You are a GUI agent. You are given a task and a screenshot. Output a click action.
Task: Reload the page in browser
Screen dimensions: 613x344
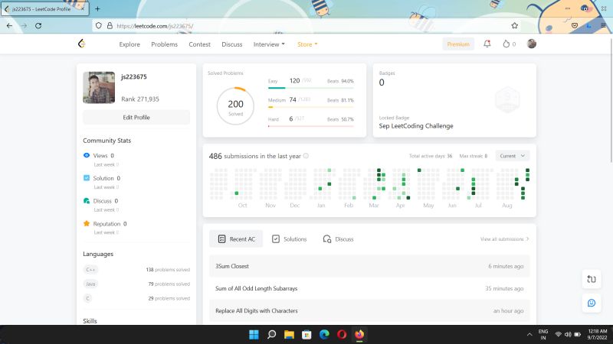pyautogui.click(x=38, y=26)
